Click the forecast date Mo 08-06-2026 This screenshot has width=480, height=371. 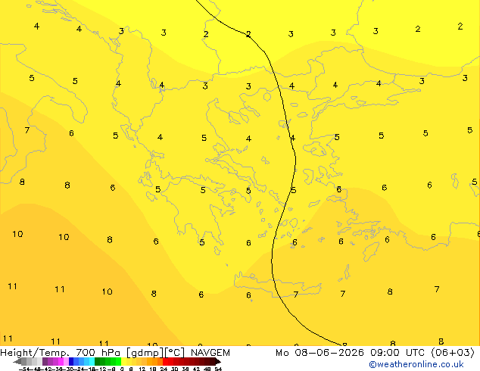pos(319,353)
